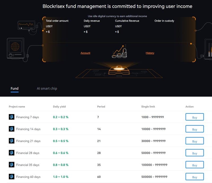Buy the Financial 35 days plan

[x=195, y=165]
